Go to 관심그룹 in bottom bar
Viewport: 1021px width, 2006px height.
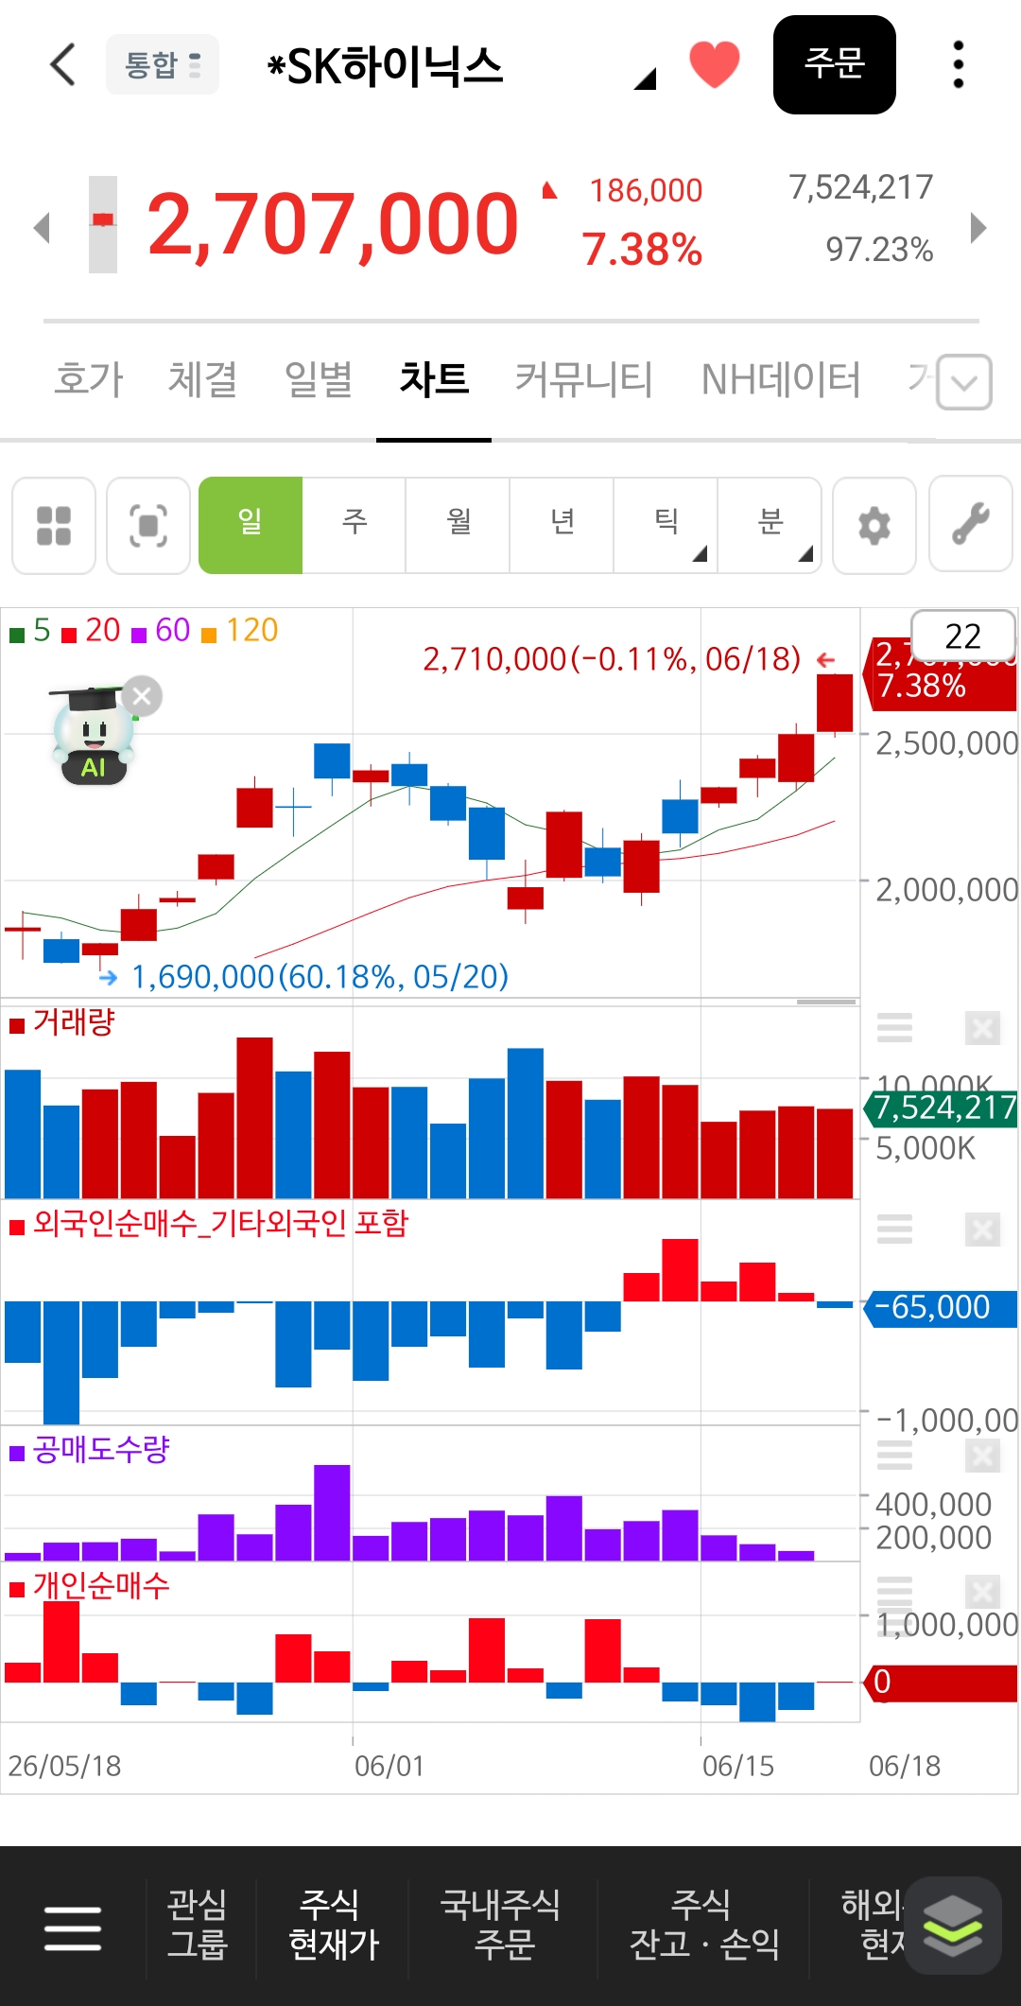coord(198,1925)
